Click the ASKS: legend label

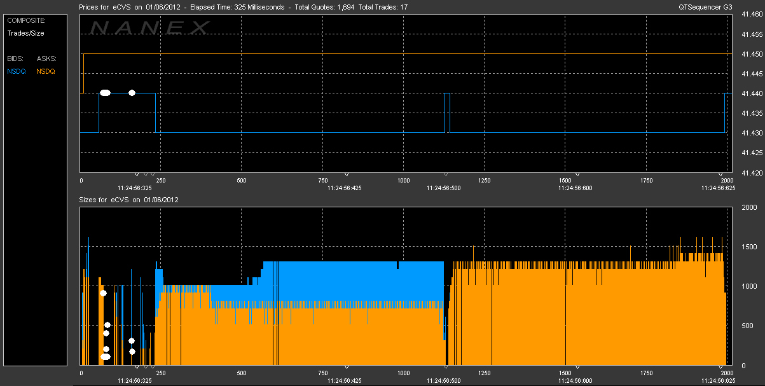[x=46, y=59]
